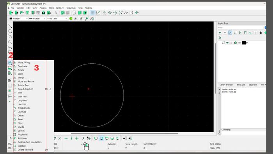The height and width of the screenshot is (154, 273).
Task: Click the orthogonal green plus snap icon
Action: coord(77,138)
